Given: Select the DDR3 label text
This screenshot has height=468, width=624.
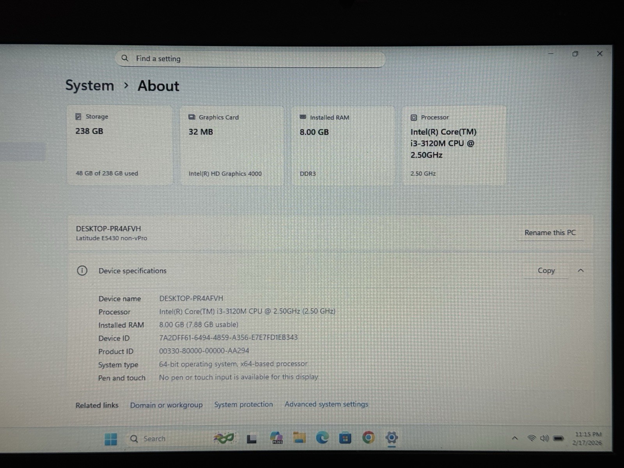Looking at the screenshot, I should pyautogui.click(x=308, y=174).
